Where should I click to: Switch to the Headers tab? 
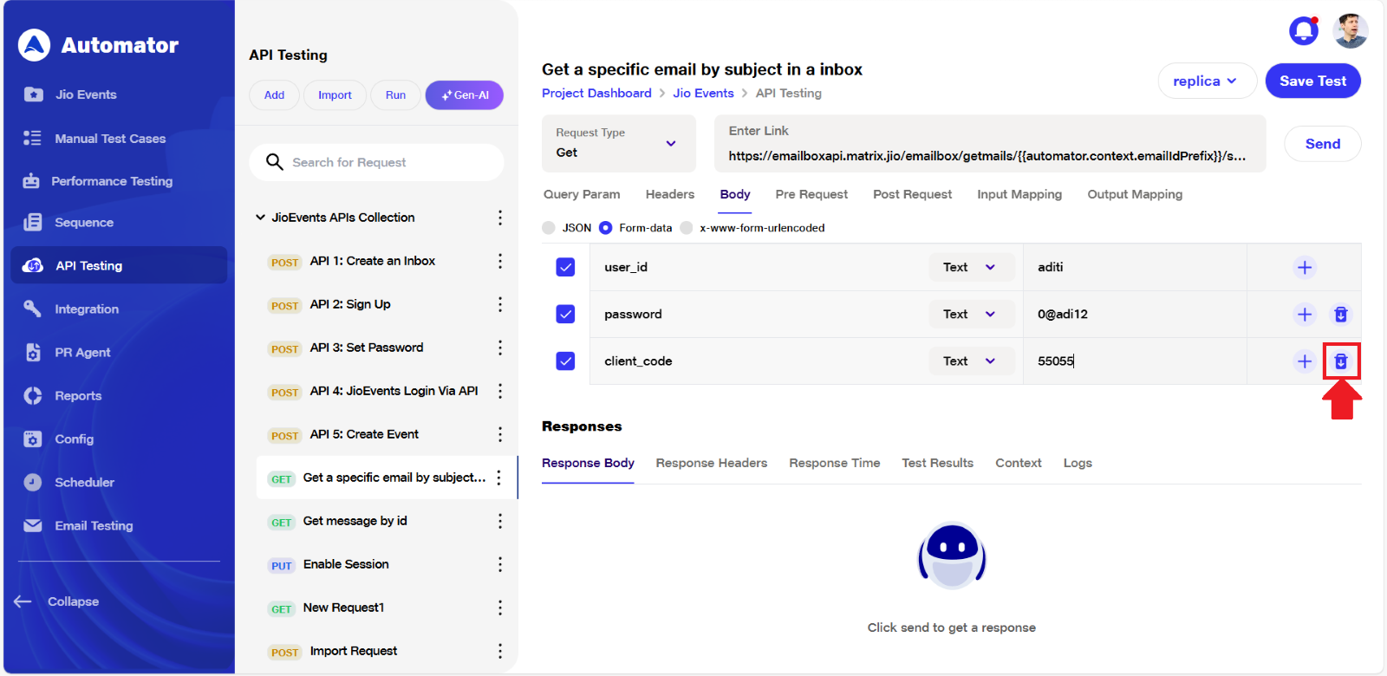[669, 195]
